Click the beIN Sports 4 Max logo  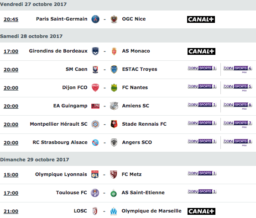(x=238, y=69)
